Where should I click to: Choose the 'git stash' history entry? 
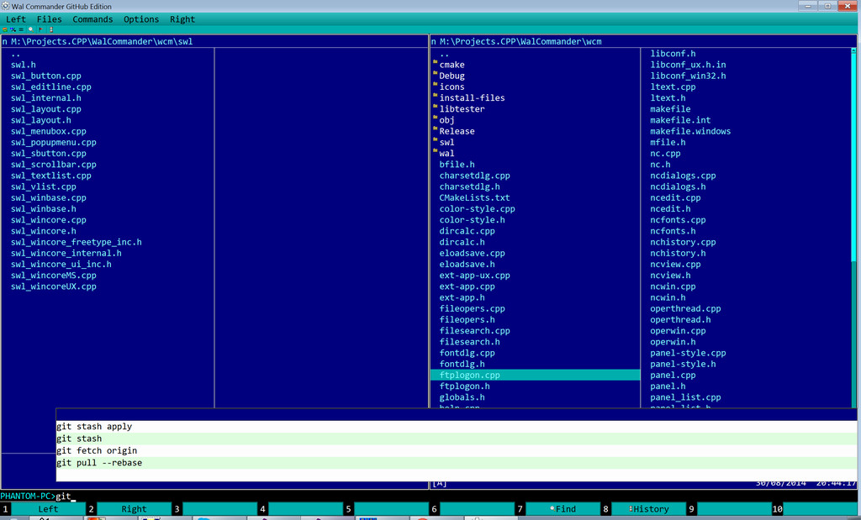click(x=457, y=439)
